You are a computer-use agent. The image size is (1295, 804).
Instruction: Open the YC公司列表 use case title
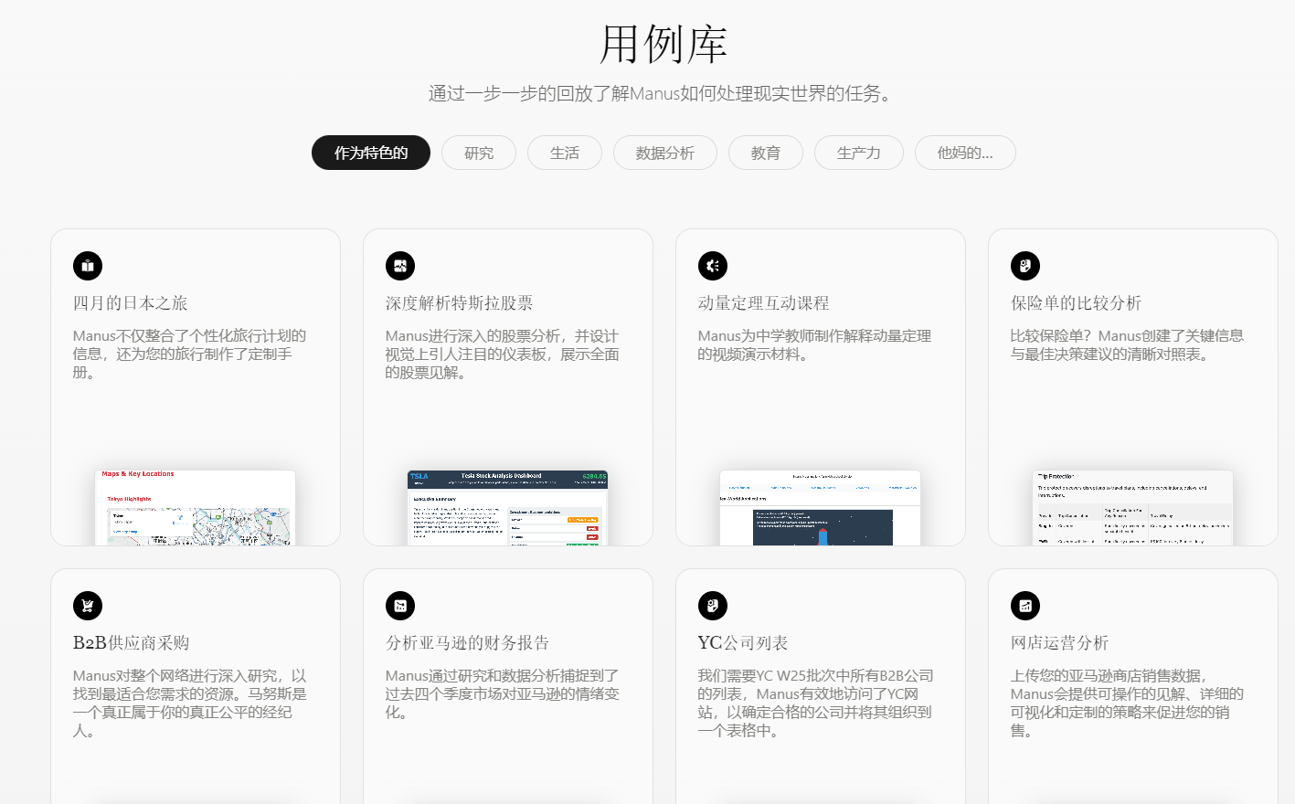click(x=743, y=643)
